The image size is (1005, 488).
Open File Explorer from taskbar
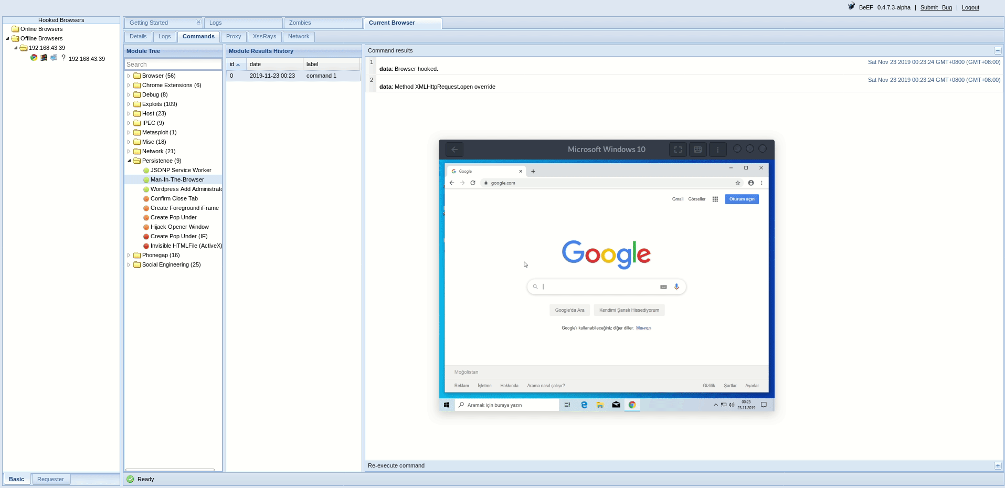[600, 405]
